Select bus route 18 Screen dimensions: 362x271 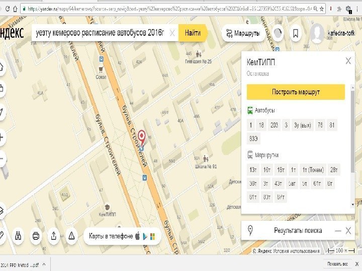pyautogui.click(x=261, y=125)
